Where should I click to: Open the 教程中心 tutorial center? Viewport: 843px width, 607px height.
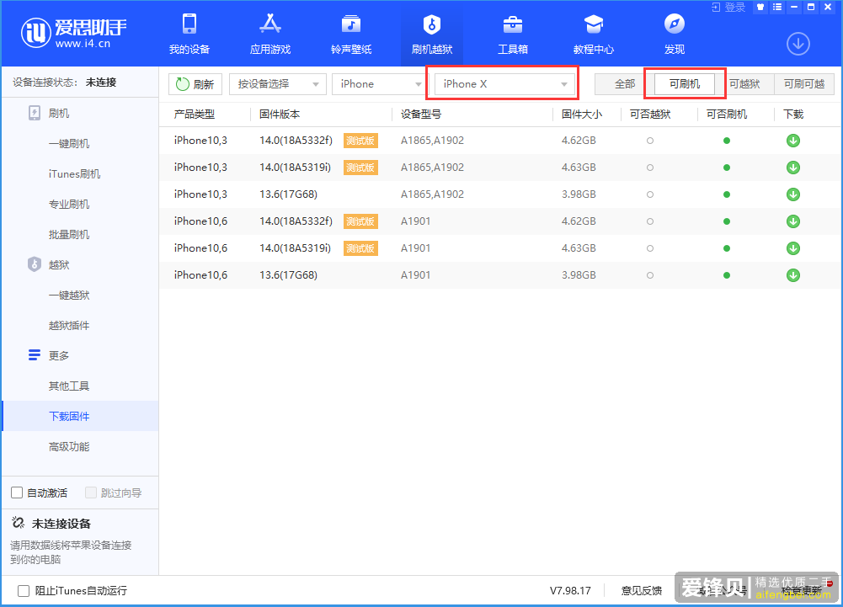coord(594,34)
